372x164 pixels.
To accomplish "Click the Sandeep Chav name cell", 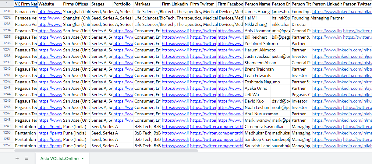I will point(257,139).
